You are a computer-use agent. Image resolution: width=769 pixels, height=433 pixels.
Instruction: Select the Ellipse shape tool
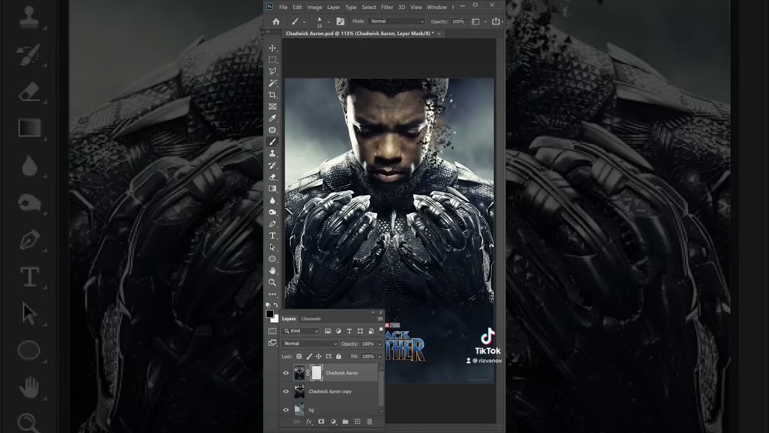(272, 259)
